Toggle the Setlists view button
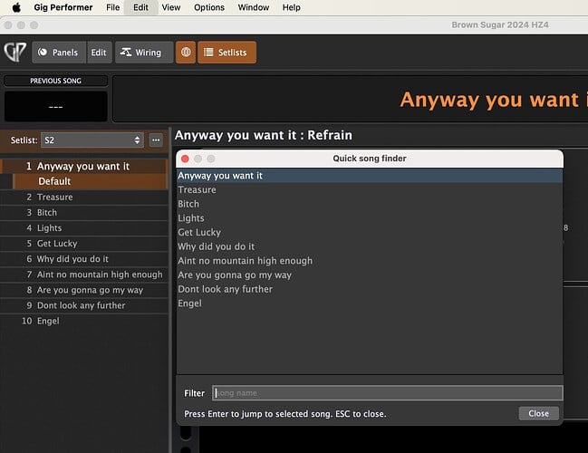Image resolution: width=588 pixels, height=453 pixels. coord(227,53)
